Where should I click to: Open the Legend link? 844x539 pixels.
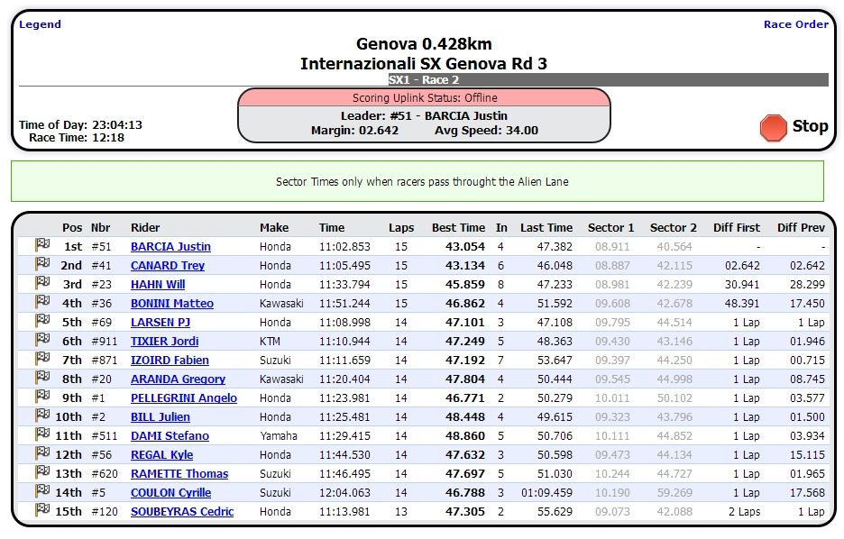pyautogui.click(x=40, y=24)
